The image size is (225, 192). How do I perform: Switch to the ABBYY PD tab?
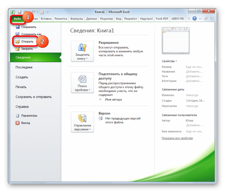click(177, 19)
